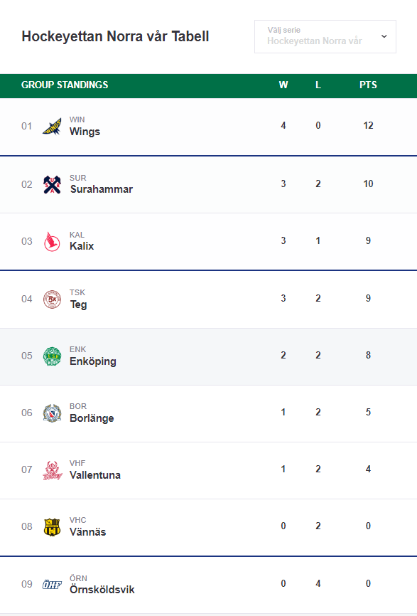Image resolution: width=417 pixels, height=616 pixels.
Task: Open the Välj serie dropdown
Action: (325, 36)
